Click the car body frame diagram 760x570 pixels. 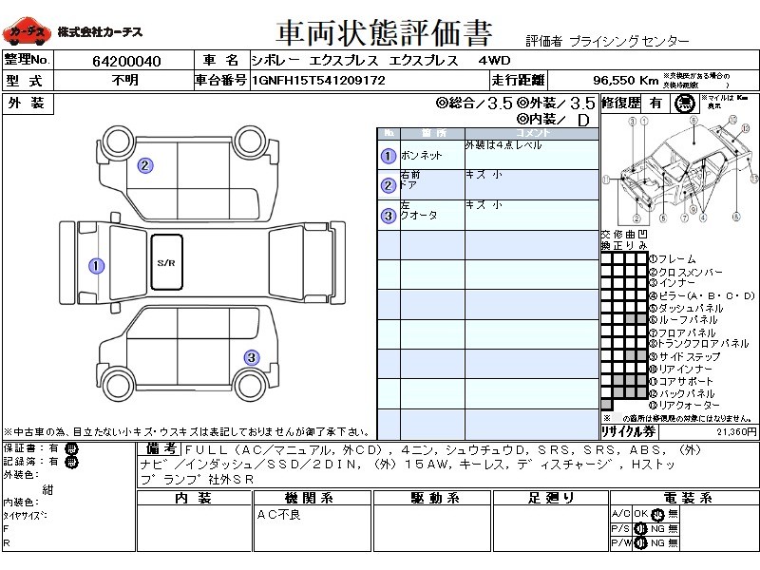(677, 173)
